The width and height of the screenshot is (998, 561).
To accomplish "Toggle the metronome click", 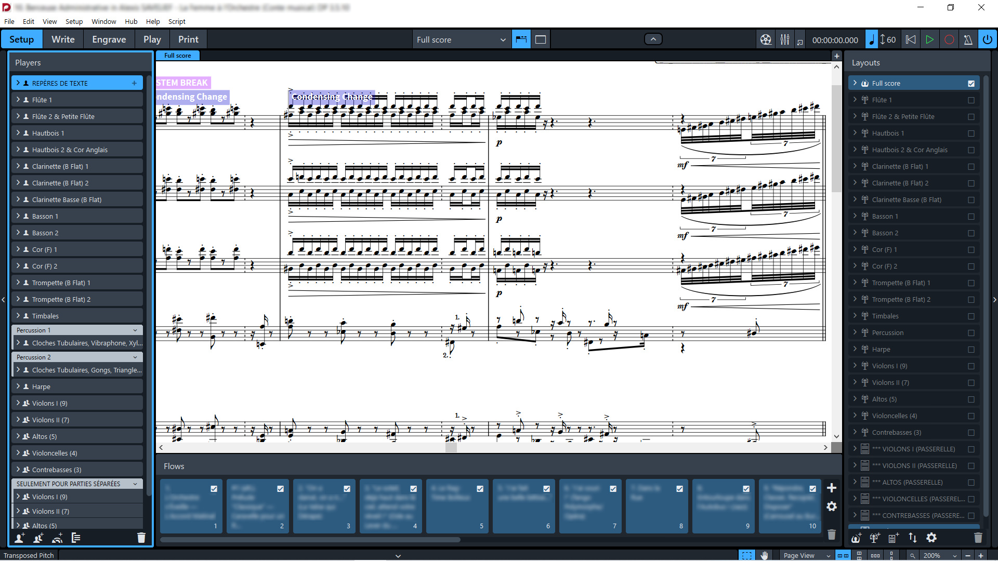I will coord(968,39).
